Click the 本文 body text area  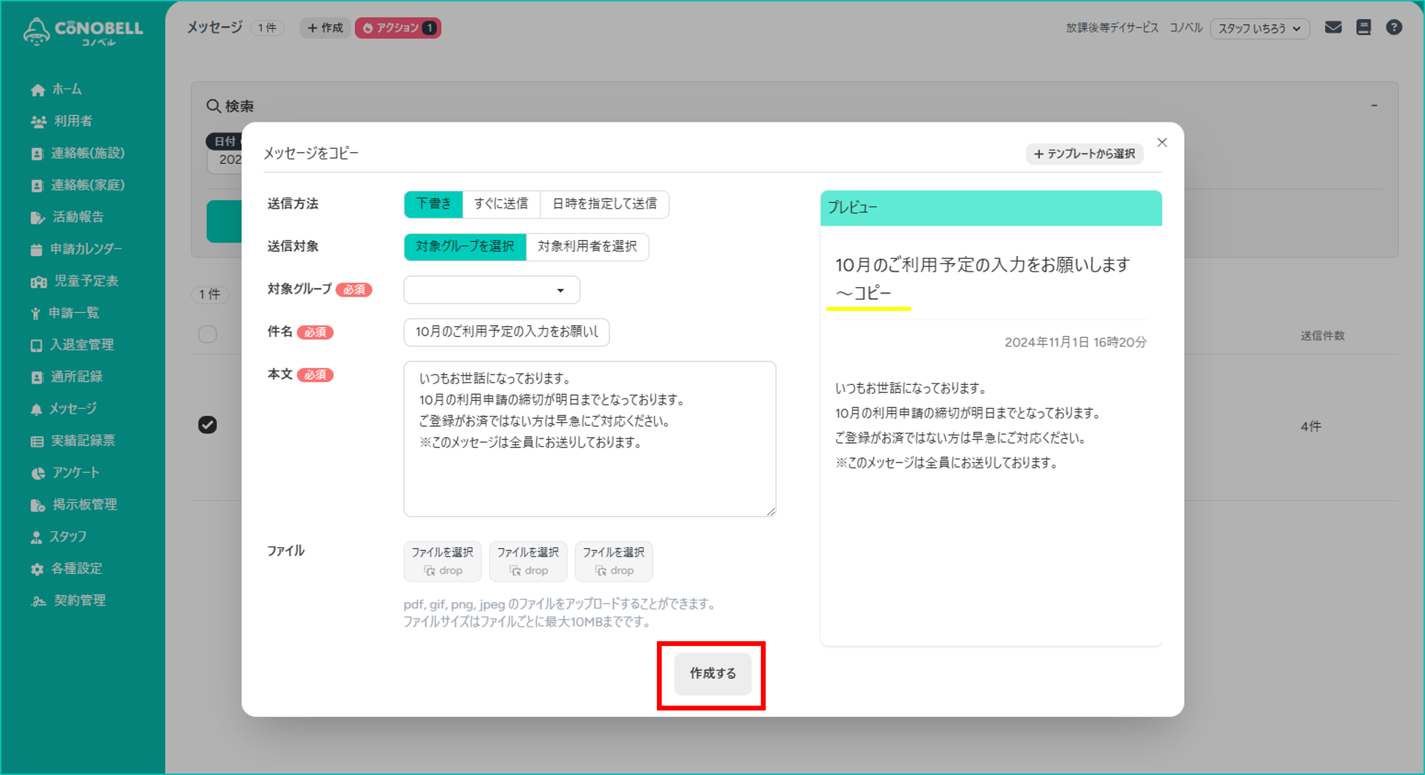point(590,439)
